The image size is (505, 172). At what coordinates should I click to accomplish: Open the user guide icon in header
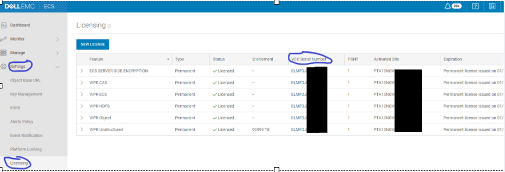coord(492,6)
